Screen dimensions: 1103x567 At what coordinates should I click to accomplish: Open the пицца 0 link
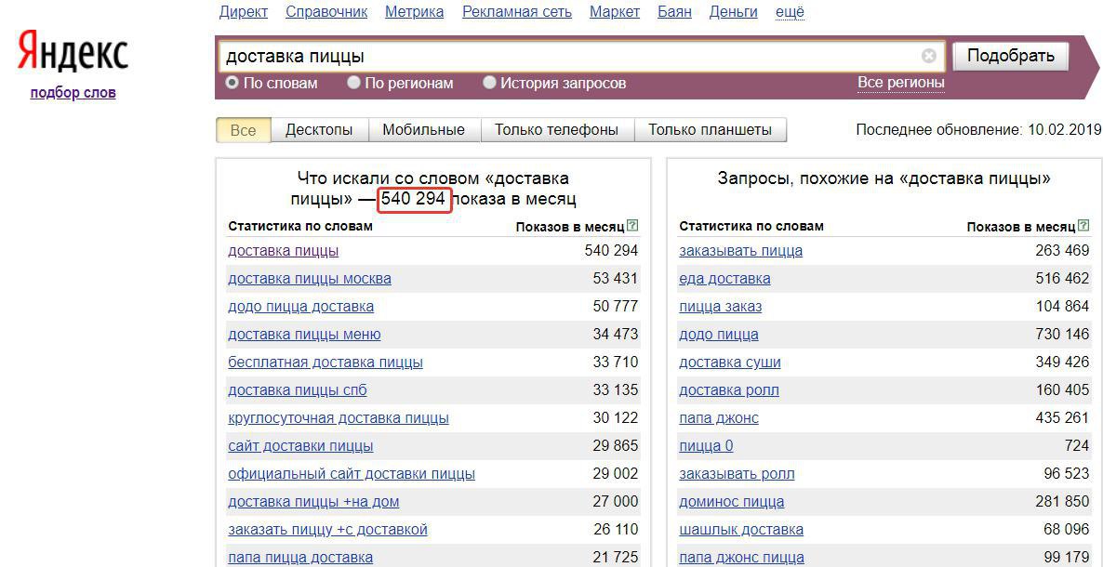(x=706, y=446)
